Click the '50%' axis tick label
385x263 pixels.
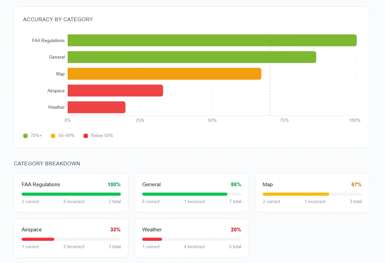coord(212,120)
